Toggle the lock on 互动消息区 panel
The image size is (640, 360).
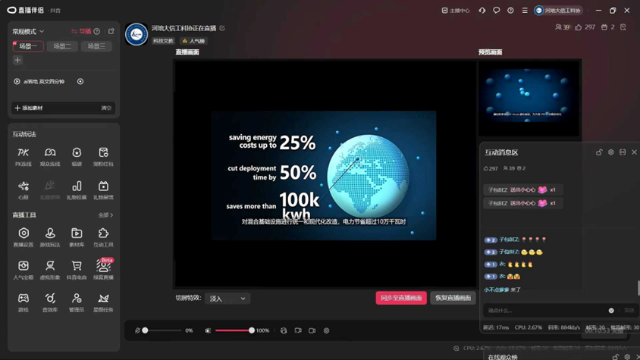pos(599,152)
